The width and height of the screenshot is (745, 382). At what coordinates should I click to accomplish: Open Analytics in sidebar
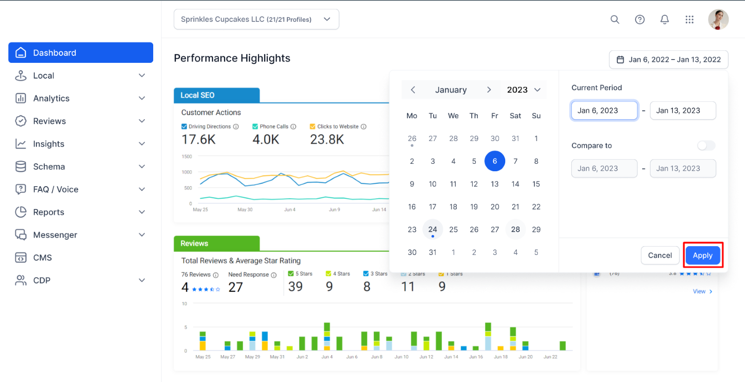[81, 98]
